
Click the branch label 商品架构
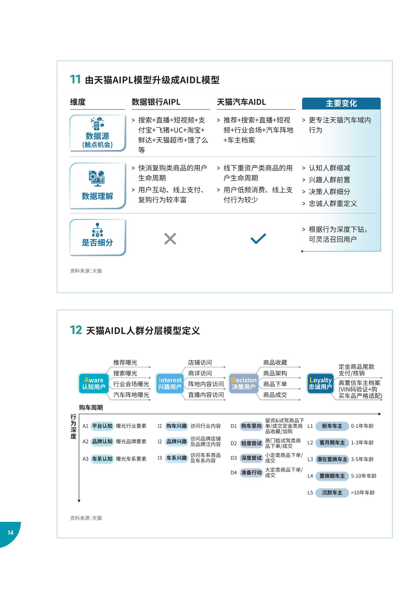[x=275, y=373]
